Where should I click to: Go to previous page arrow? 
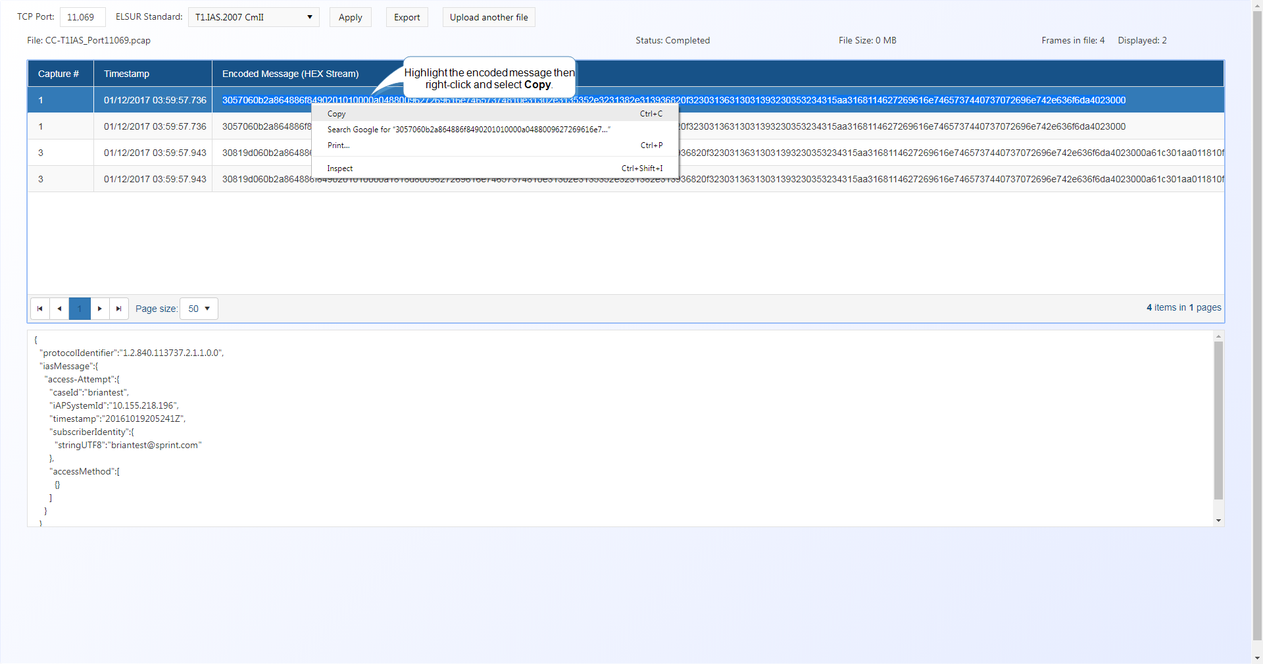click(x=59, y=309)
